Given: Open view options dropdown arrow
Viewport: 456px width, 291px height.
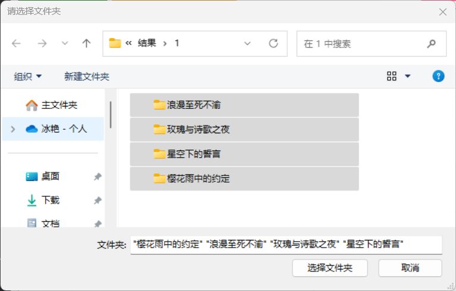Looking at the screenshot, I should [408, 76].
